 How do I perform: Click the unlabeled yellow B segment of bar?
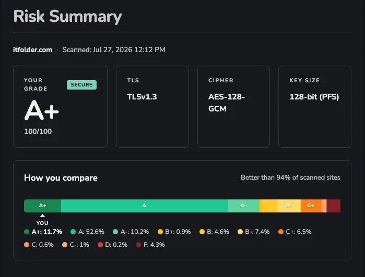click(270, 206)
